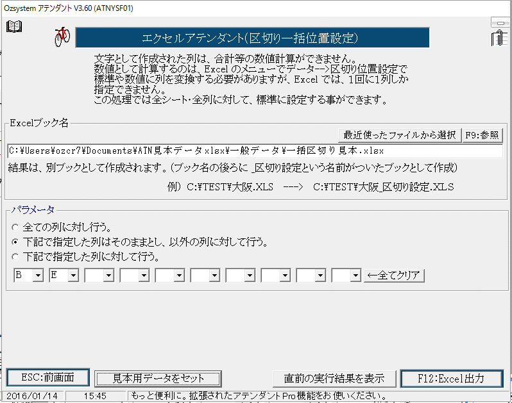512x403 pixels.
Task: Open the ninth empty column dropdown
Action: (320, 276)
